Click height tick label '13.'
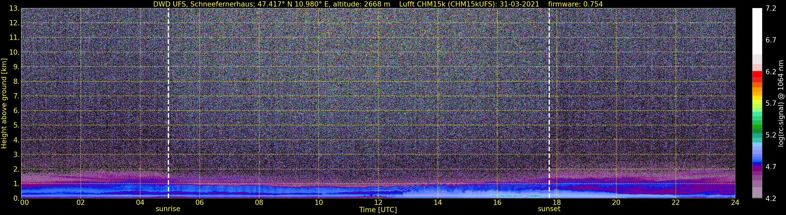 pyautogui.click(x=14, y=9)
